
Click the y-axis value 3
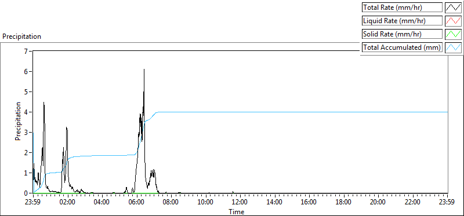(x=26, y=133)
